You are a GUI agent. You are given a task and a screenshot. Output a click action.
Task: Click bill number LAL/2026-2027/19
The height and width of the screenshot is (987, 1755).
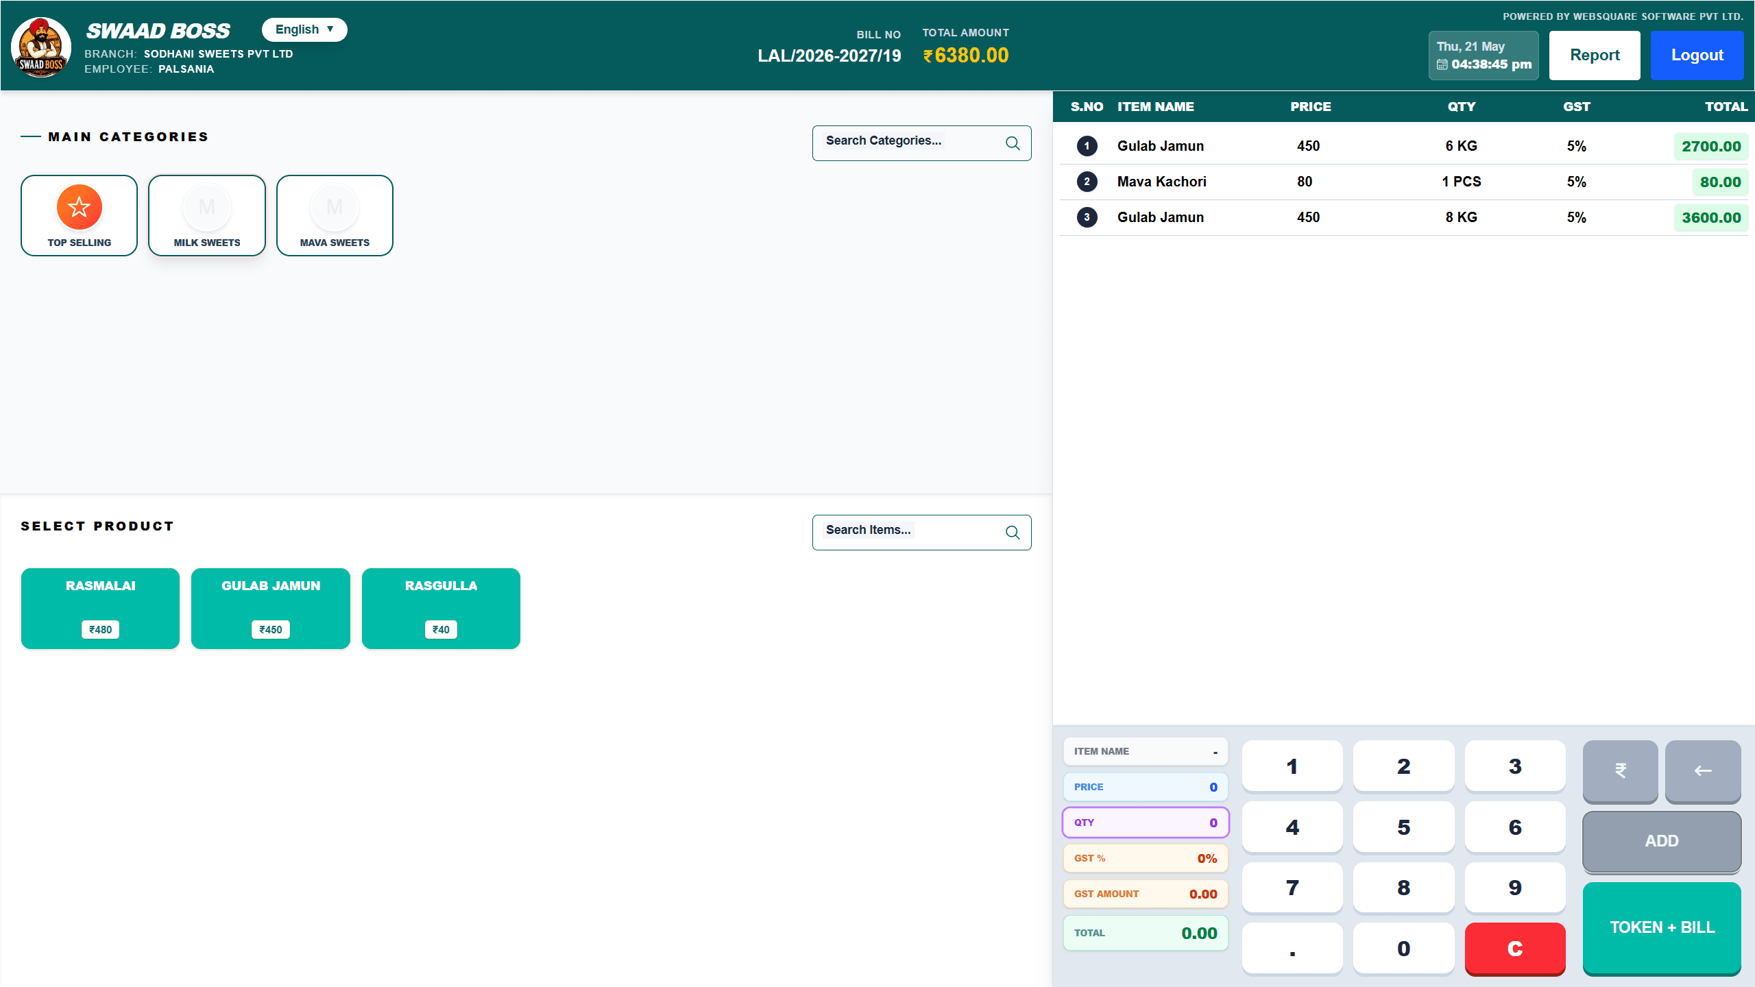(830, 56)
